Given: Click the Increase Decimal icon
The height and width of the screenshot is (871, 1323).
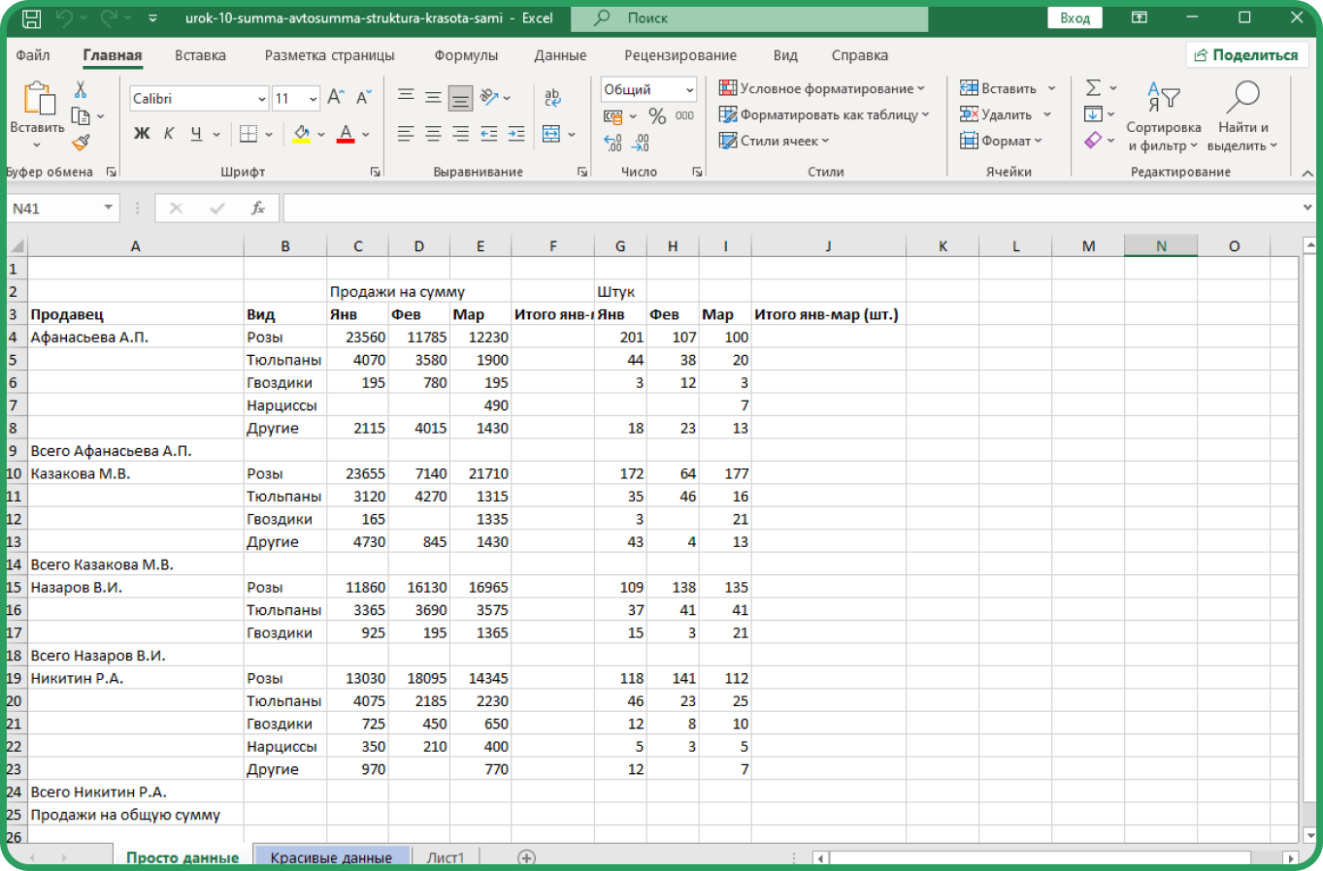Looking at the screenshot, I should [x=613, y=143].
